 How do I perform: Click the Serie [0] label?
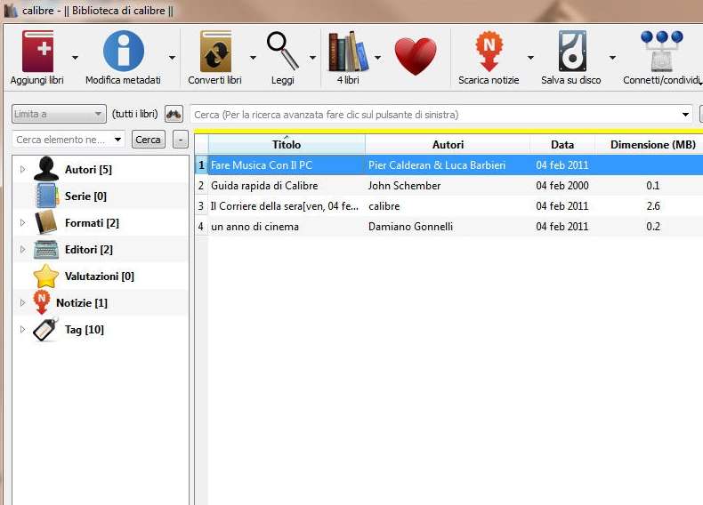85,196
